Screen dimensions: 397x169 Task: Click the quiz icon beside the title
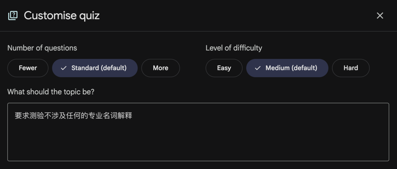tap(13, 15)
